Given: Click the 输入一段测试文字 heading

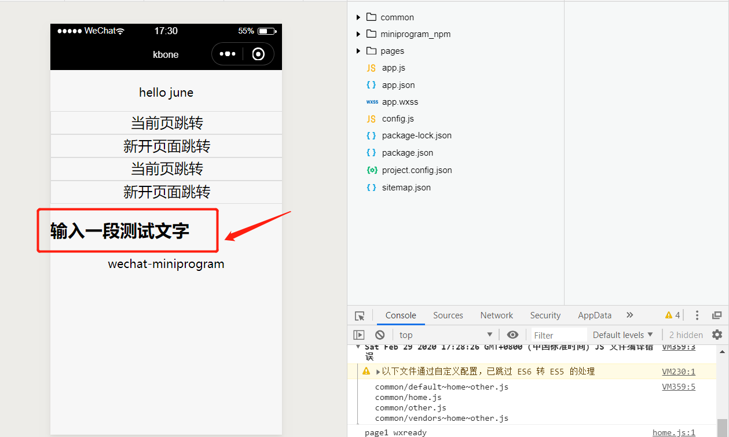Looking at the screenshot, I should (x=120, y=231).
